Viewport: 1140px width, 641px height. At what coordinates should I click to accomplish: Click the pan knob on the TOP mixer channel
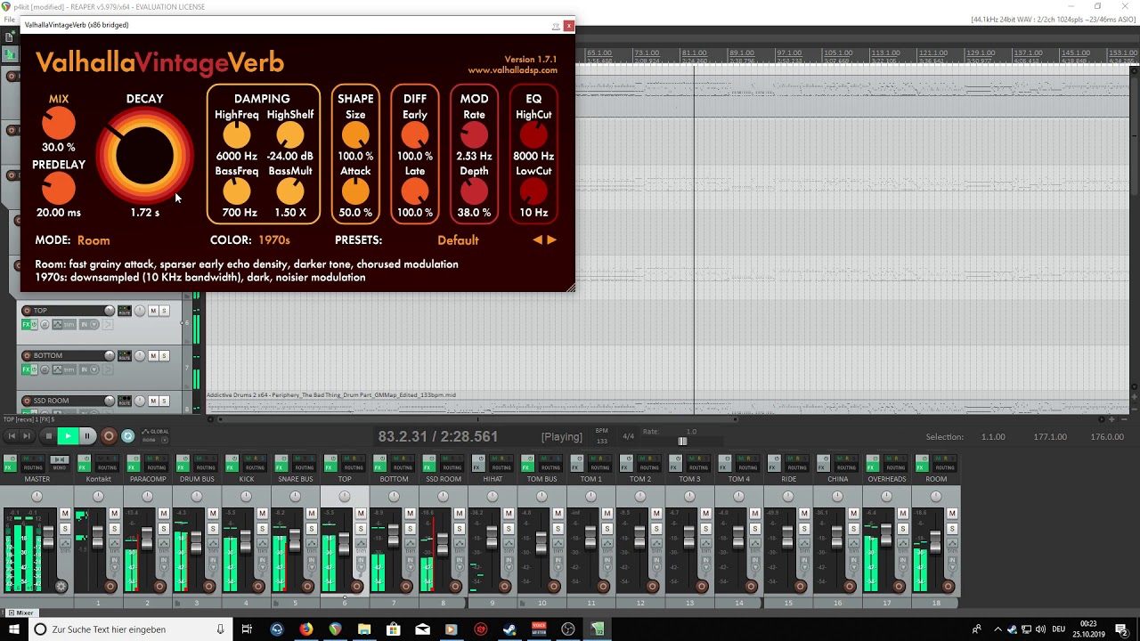(x=345, y=496)
